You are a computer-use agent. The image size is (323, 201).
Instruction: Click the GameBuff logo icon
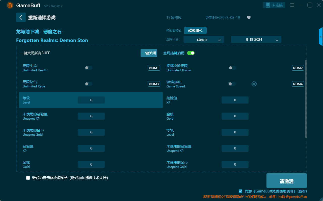tap(10, 5)
